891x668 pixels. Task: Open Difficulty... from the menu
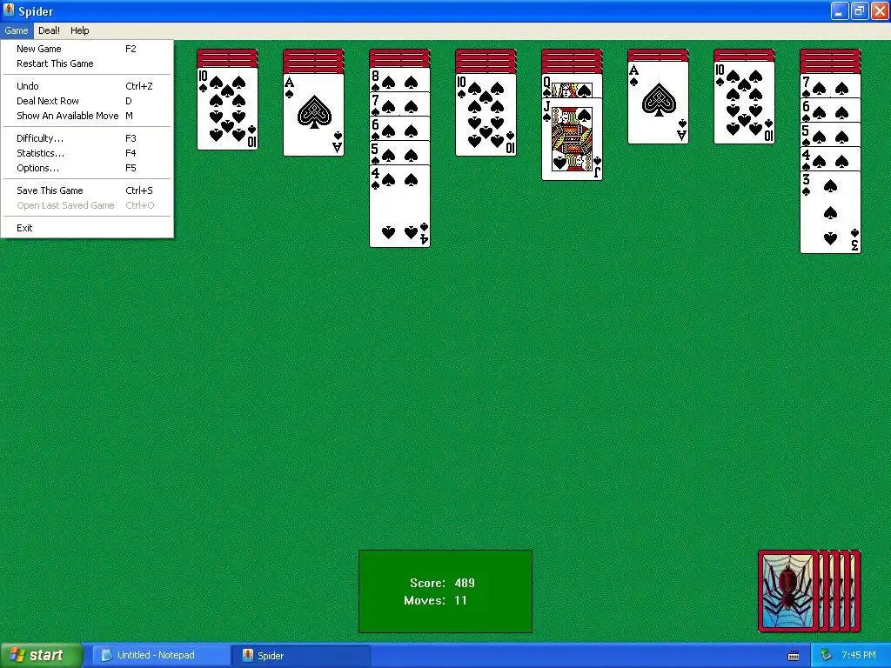click(87, 138)
